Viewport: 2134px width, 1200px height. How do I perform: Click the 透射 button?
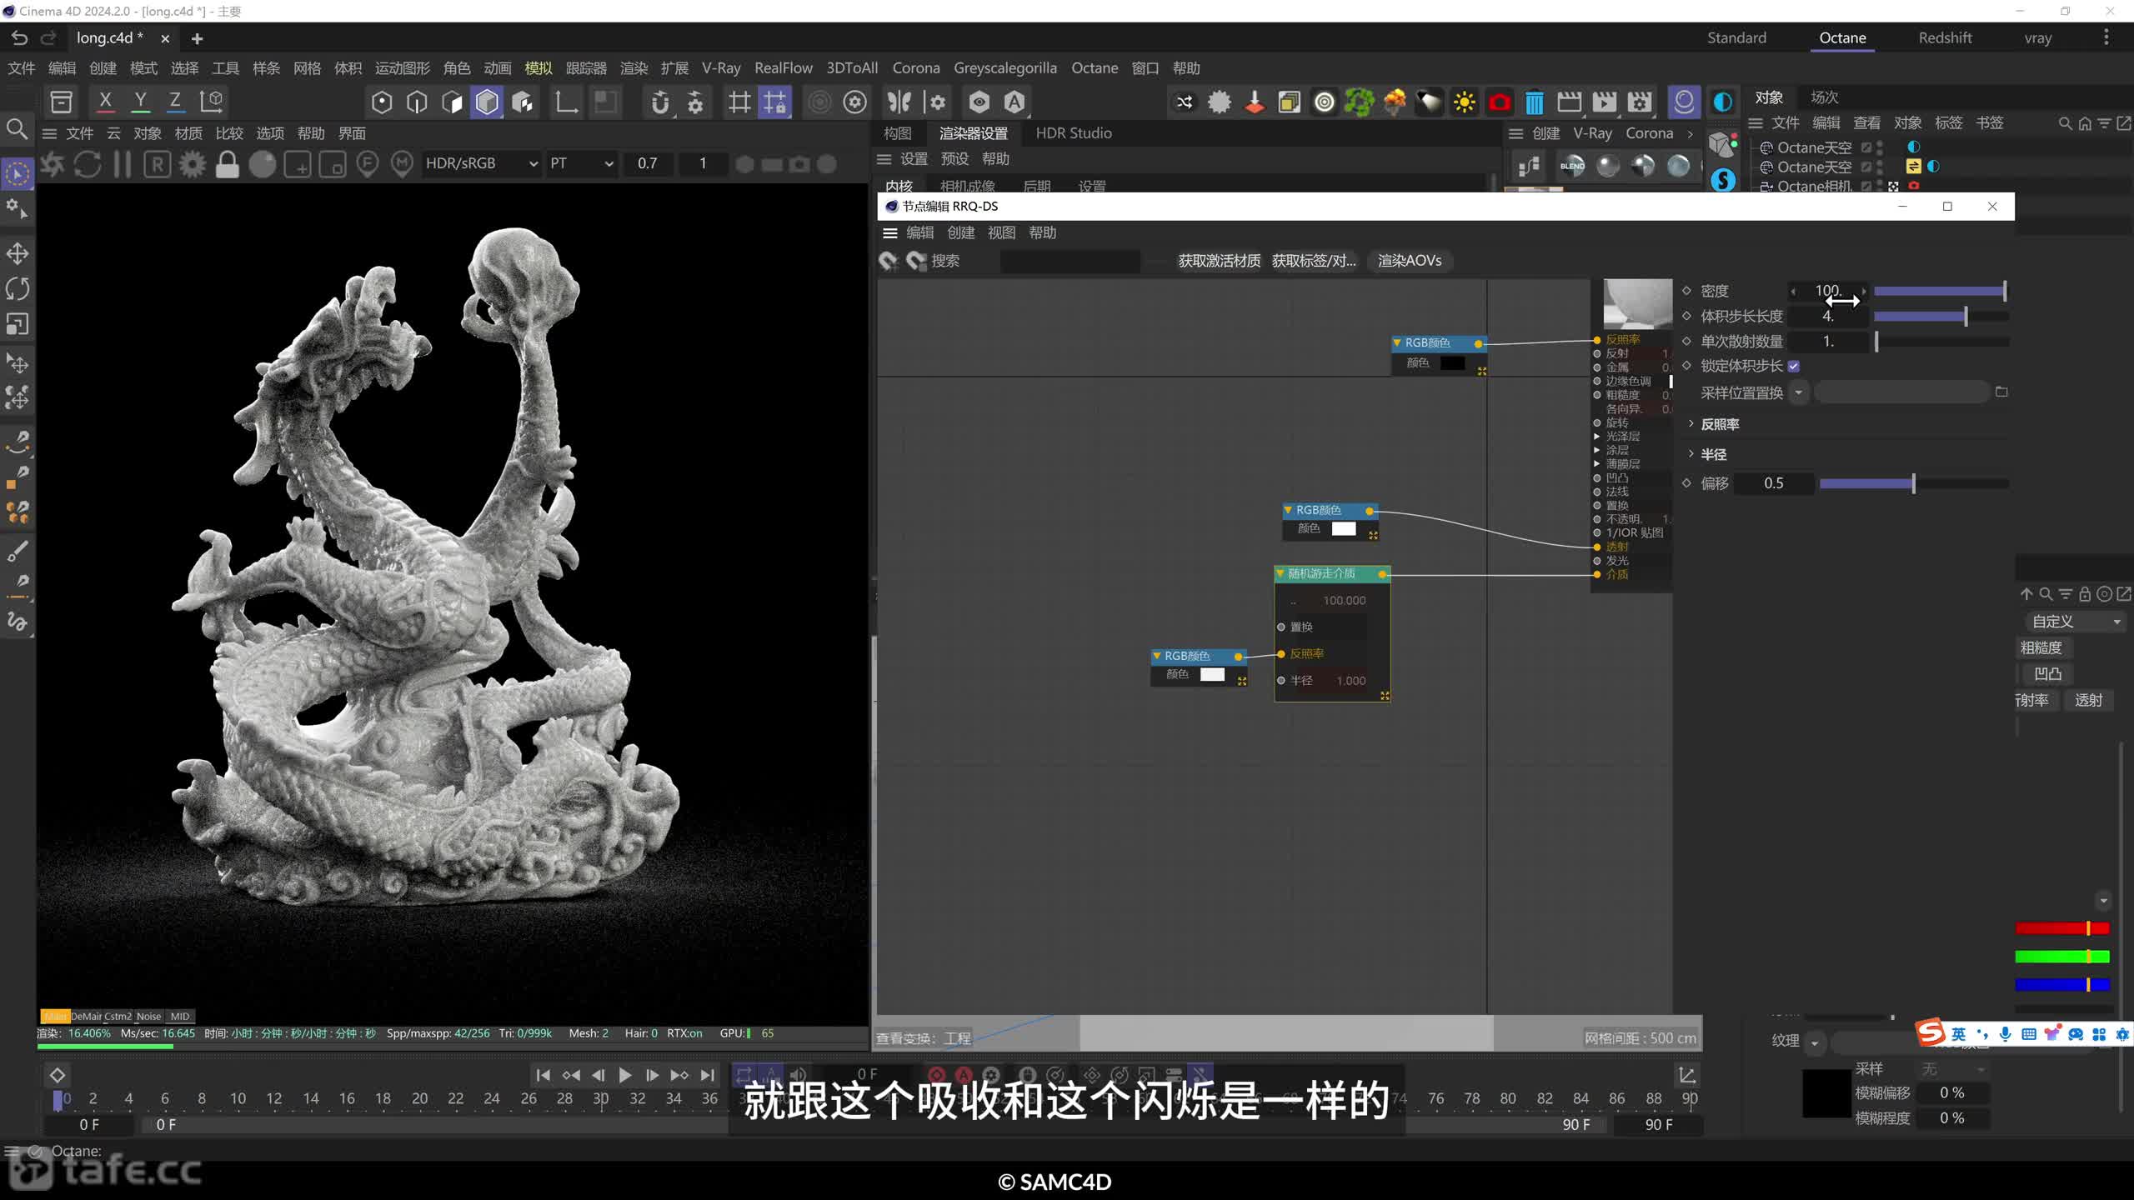coord(2088,700)
